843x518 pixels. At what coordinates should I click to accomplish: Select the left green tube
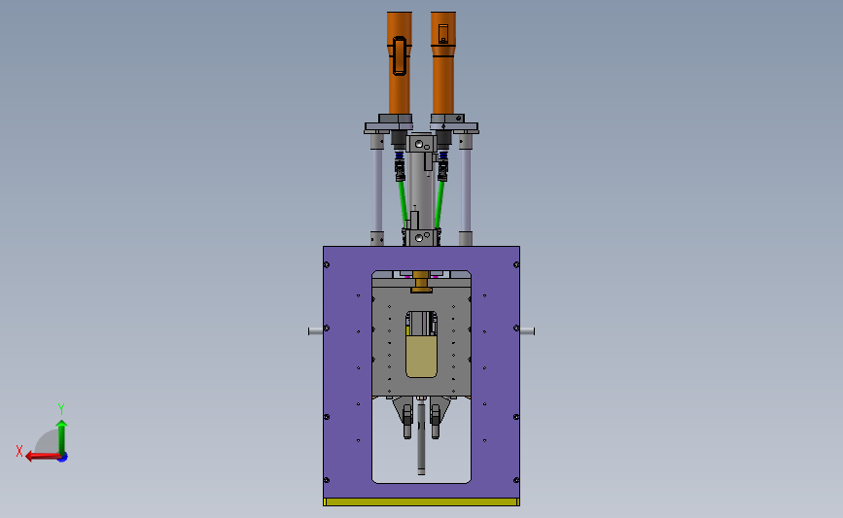pyautogui.click(x=403, y=203)
